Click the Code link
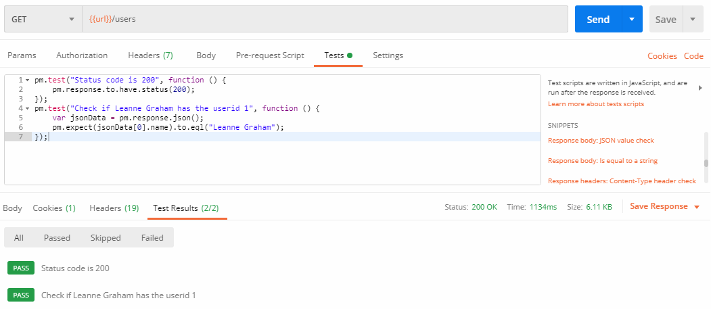This screenshot has width=711, height=309. 693,56
